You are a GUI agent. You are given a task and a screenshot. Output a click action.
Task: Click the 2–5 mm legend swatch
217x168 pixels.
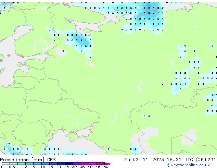[x=29, y=164]
